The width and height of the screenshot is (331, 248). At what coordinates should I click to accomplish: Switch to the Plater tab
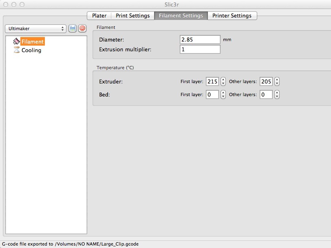99,15
